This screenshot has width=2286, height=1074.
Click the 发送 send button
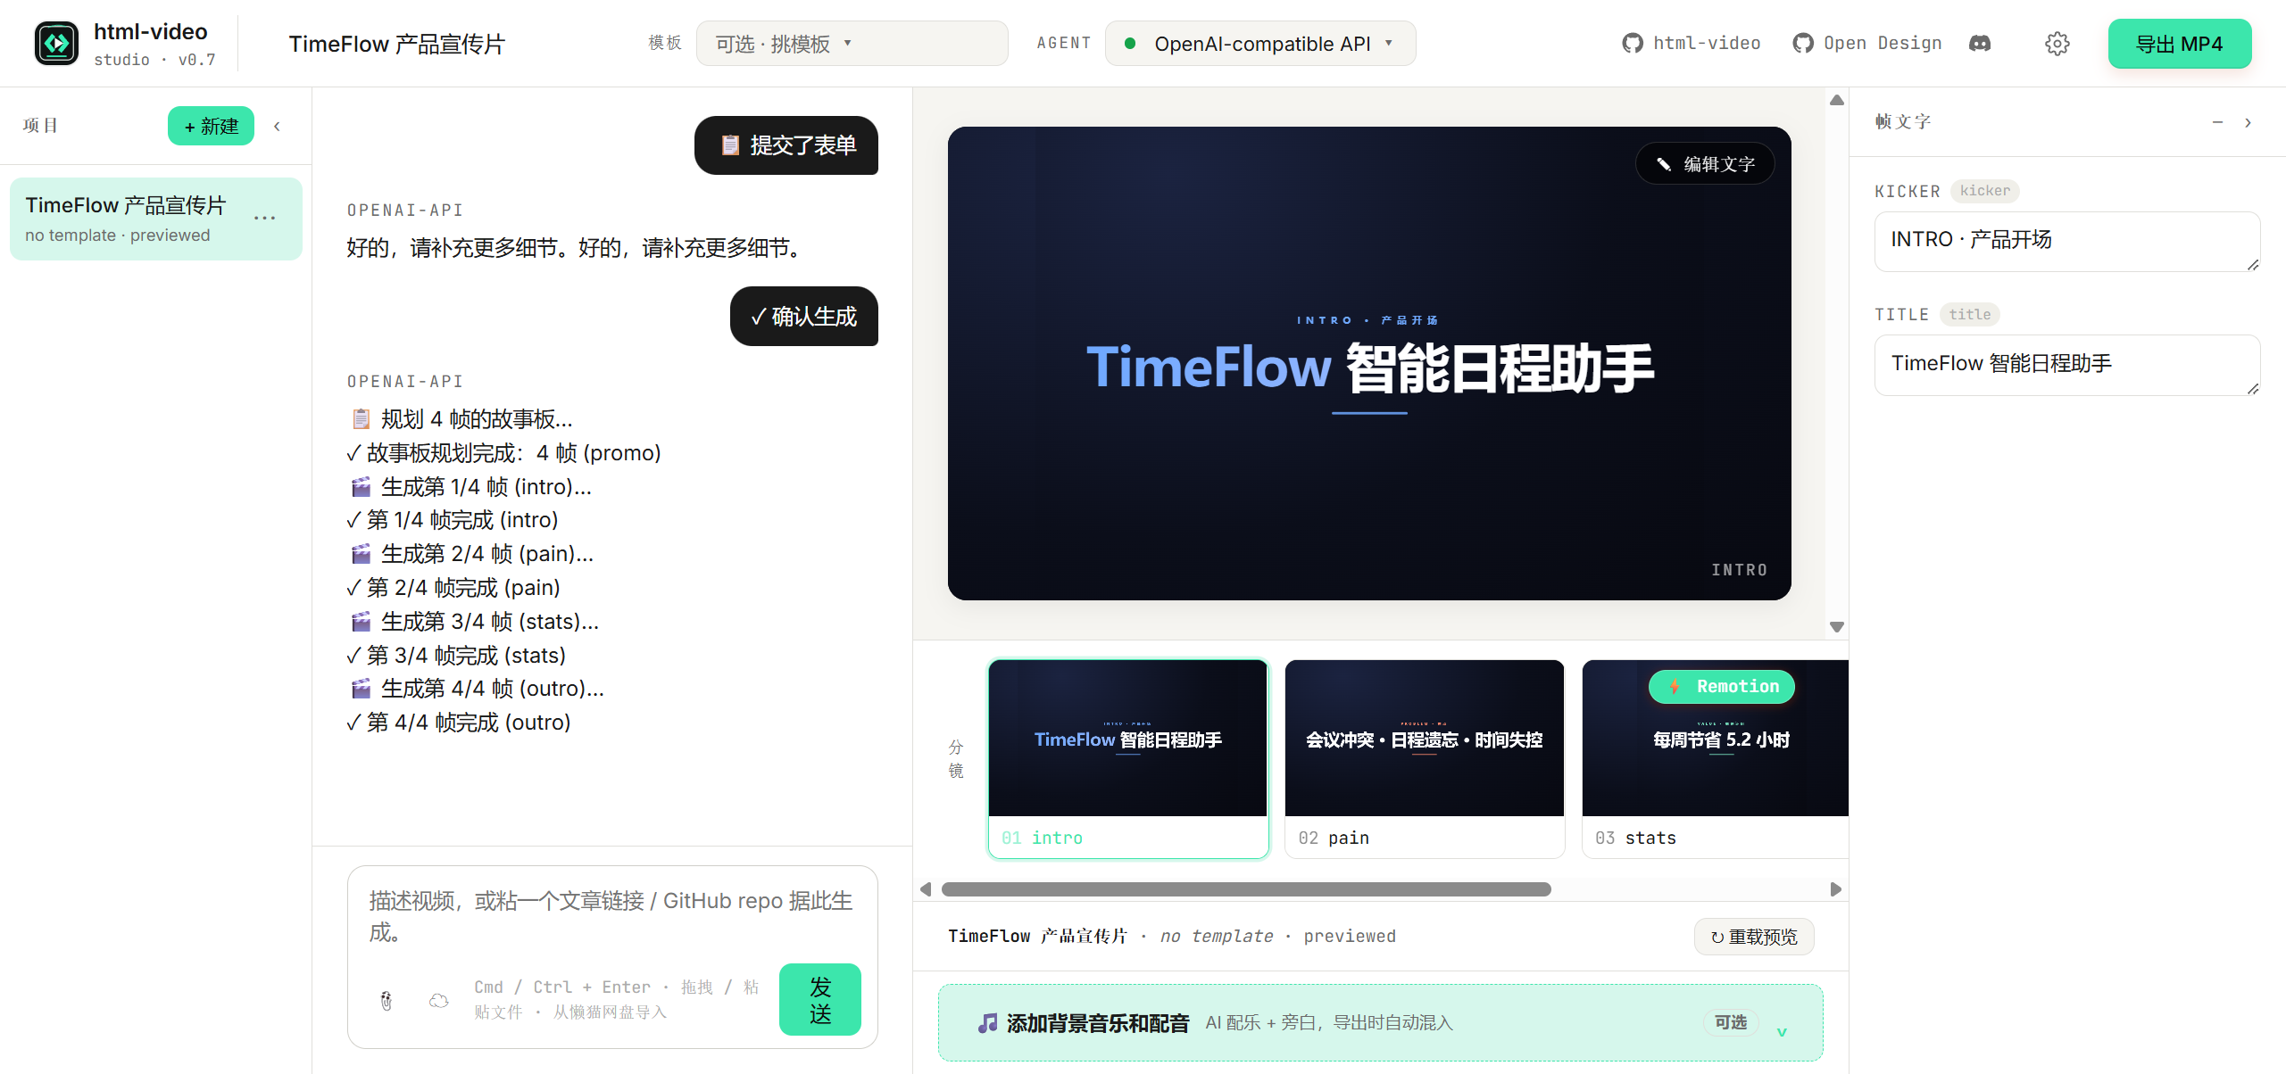coord(819,999)
